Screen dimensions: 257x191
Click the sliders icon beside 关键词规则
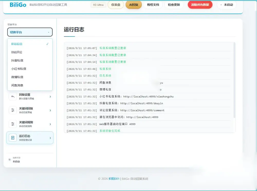[13, 124]
